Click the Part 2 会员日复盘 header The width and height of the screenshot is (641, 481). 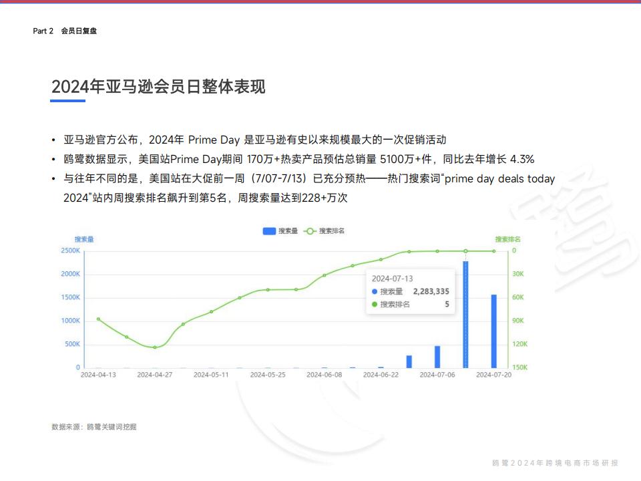pos(65,31)
